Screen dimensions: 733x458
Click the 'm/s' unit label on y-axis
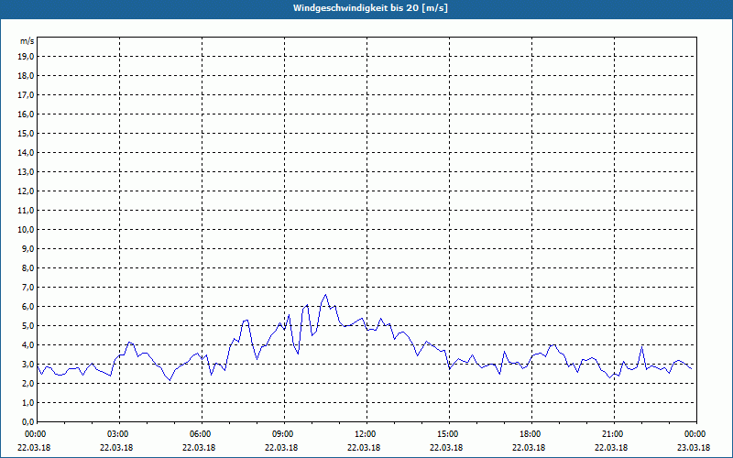27,41
